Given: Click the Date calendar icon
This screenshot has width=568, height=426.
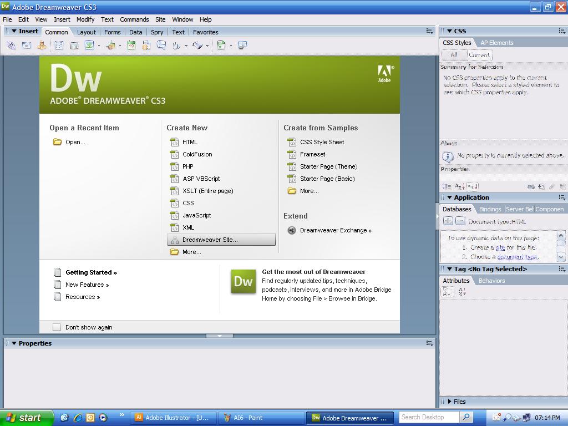Looking at the screenshot, I should [131, 45].
